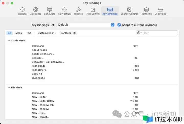184x124 pixels.
Task: Show Conflicts (29) key bindings
Action: (x=68, y=33)
